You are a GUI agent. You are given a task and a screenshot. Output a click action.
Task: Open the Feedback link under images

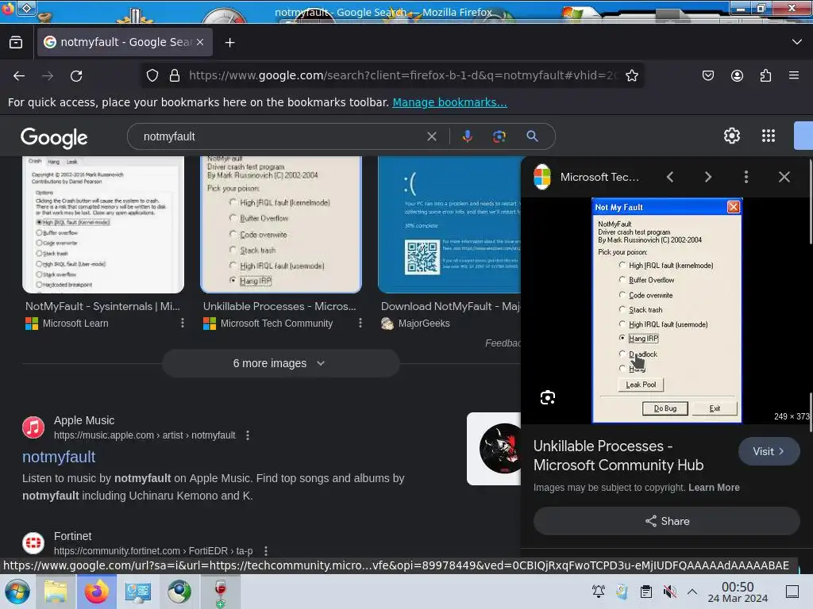pos(503,343)
